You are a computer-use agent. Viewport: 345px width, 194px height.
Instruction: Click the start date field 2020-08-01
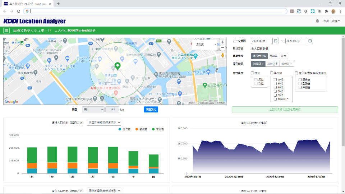pyautogui.click(x=262, y=41)
